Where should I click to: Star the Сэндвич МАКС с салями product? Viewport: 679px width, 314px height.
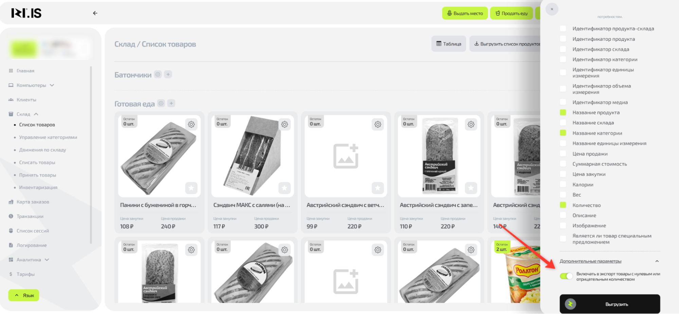tap(284, 188)
